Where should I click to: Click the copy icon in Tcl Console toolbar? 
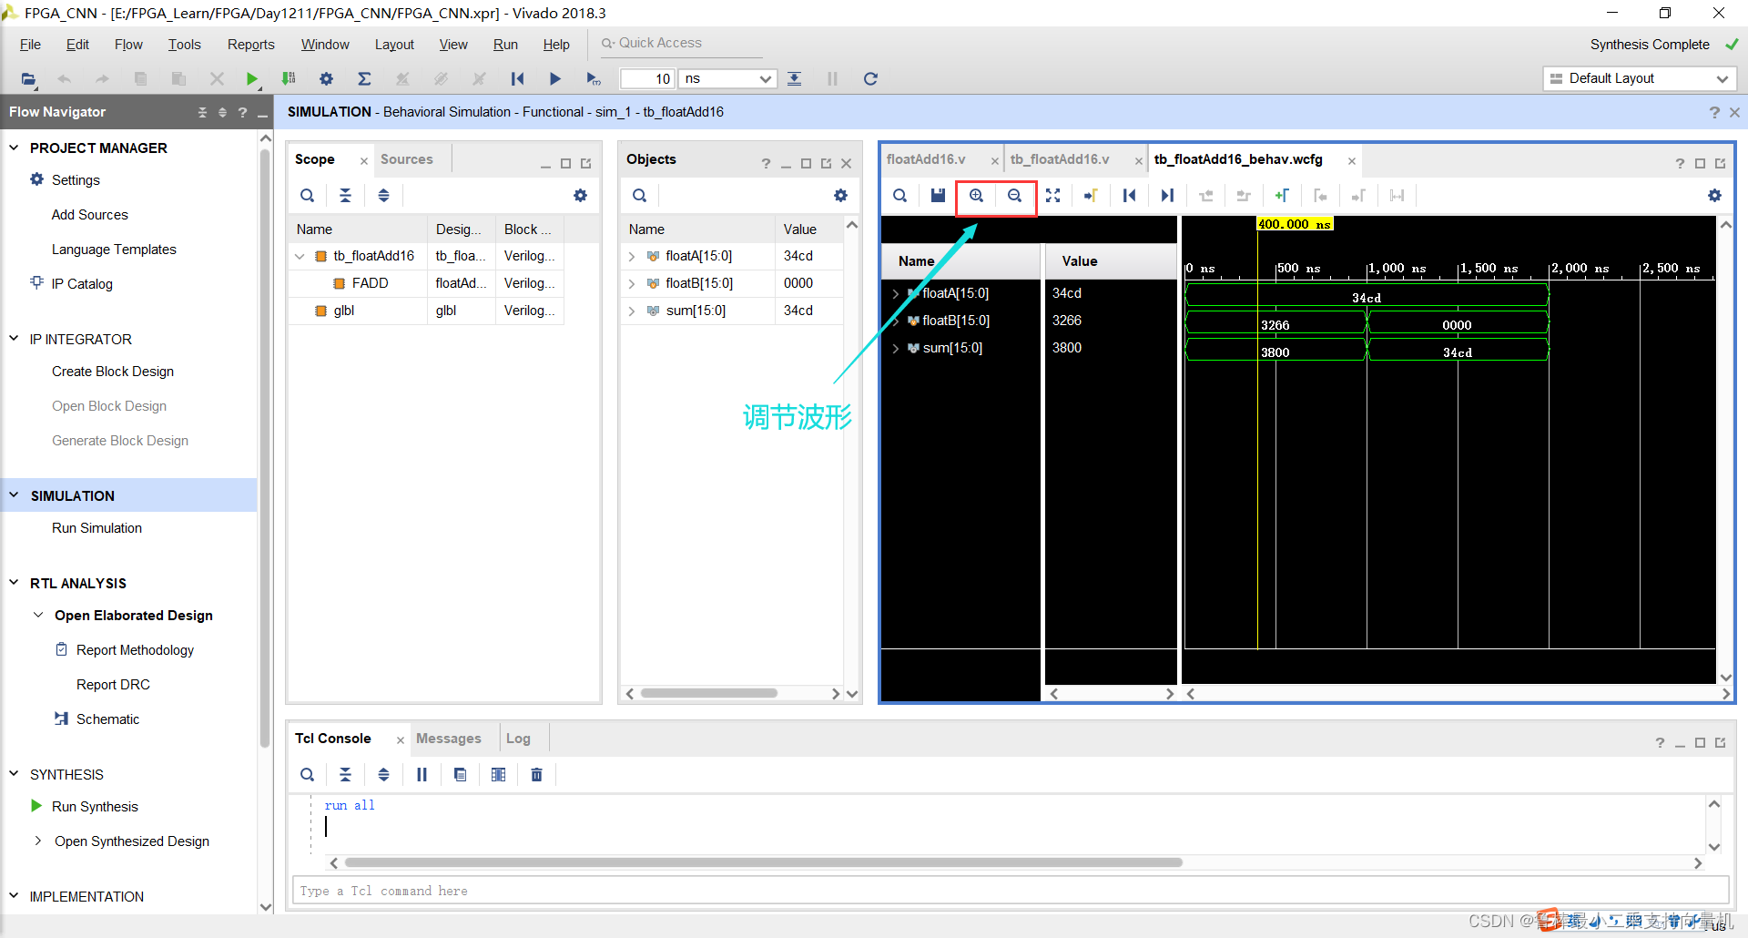460,775
